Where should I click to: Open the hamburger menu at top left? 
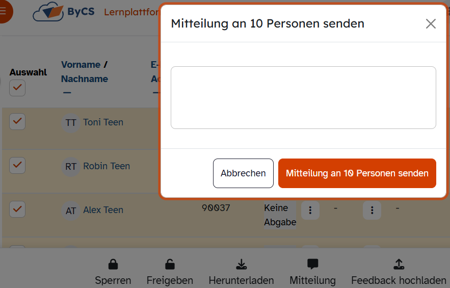point(4,11)
